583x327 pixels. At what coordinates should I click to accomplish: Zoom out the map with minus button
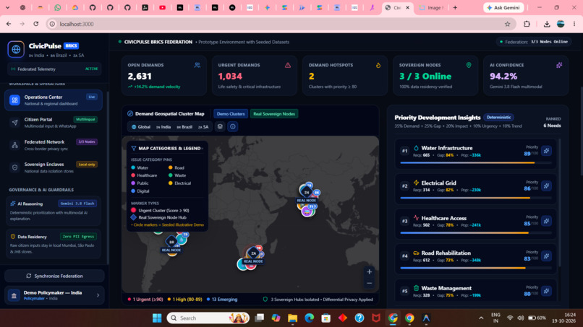click(369, 283)
